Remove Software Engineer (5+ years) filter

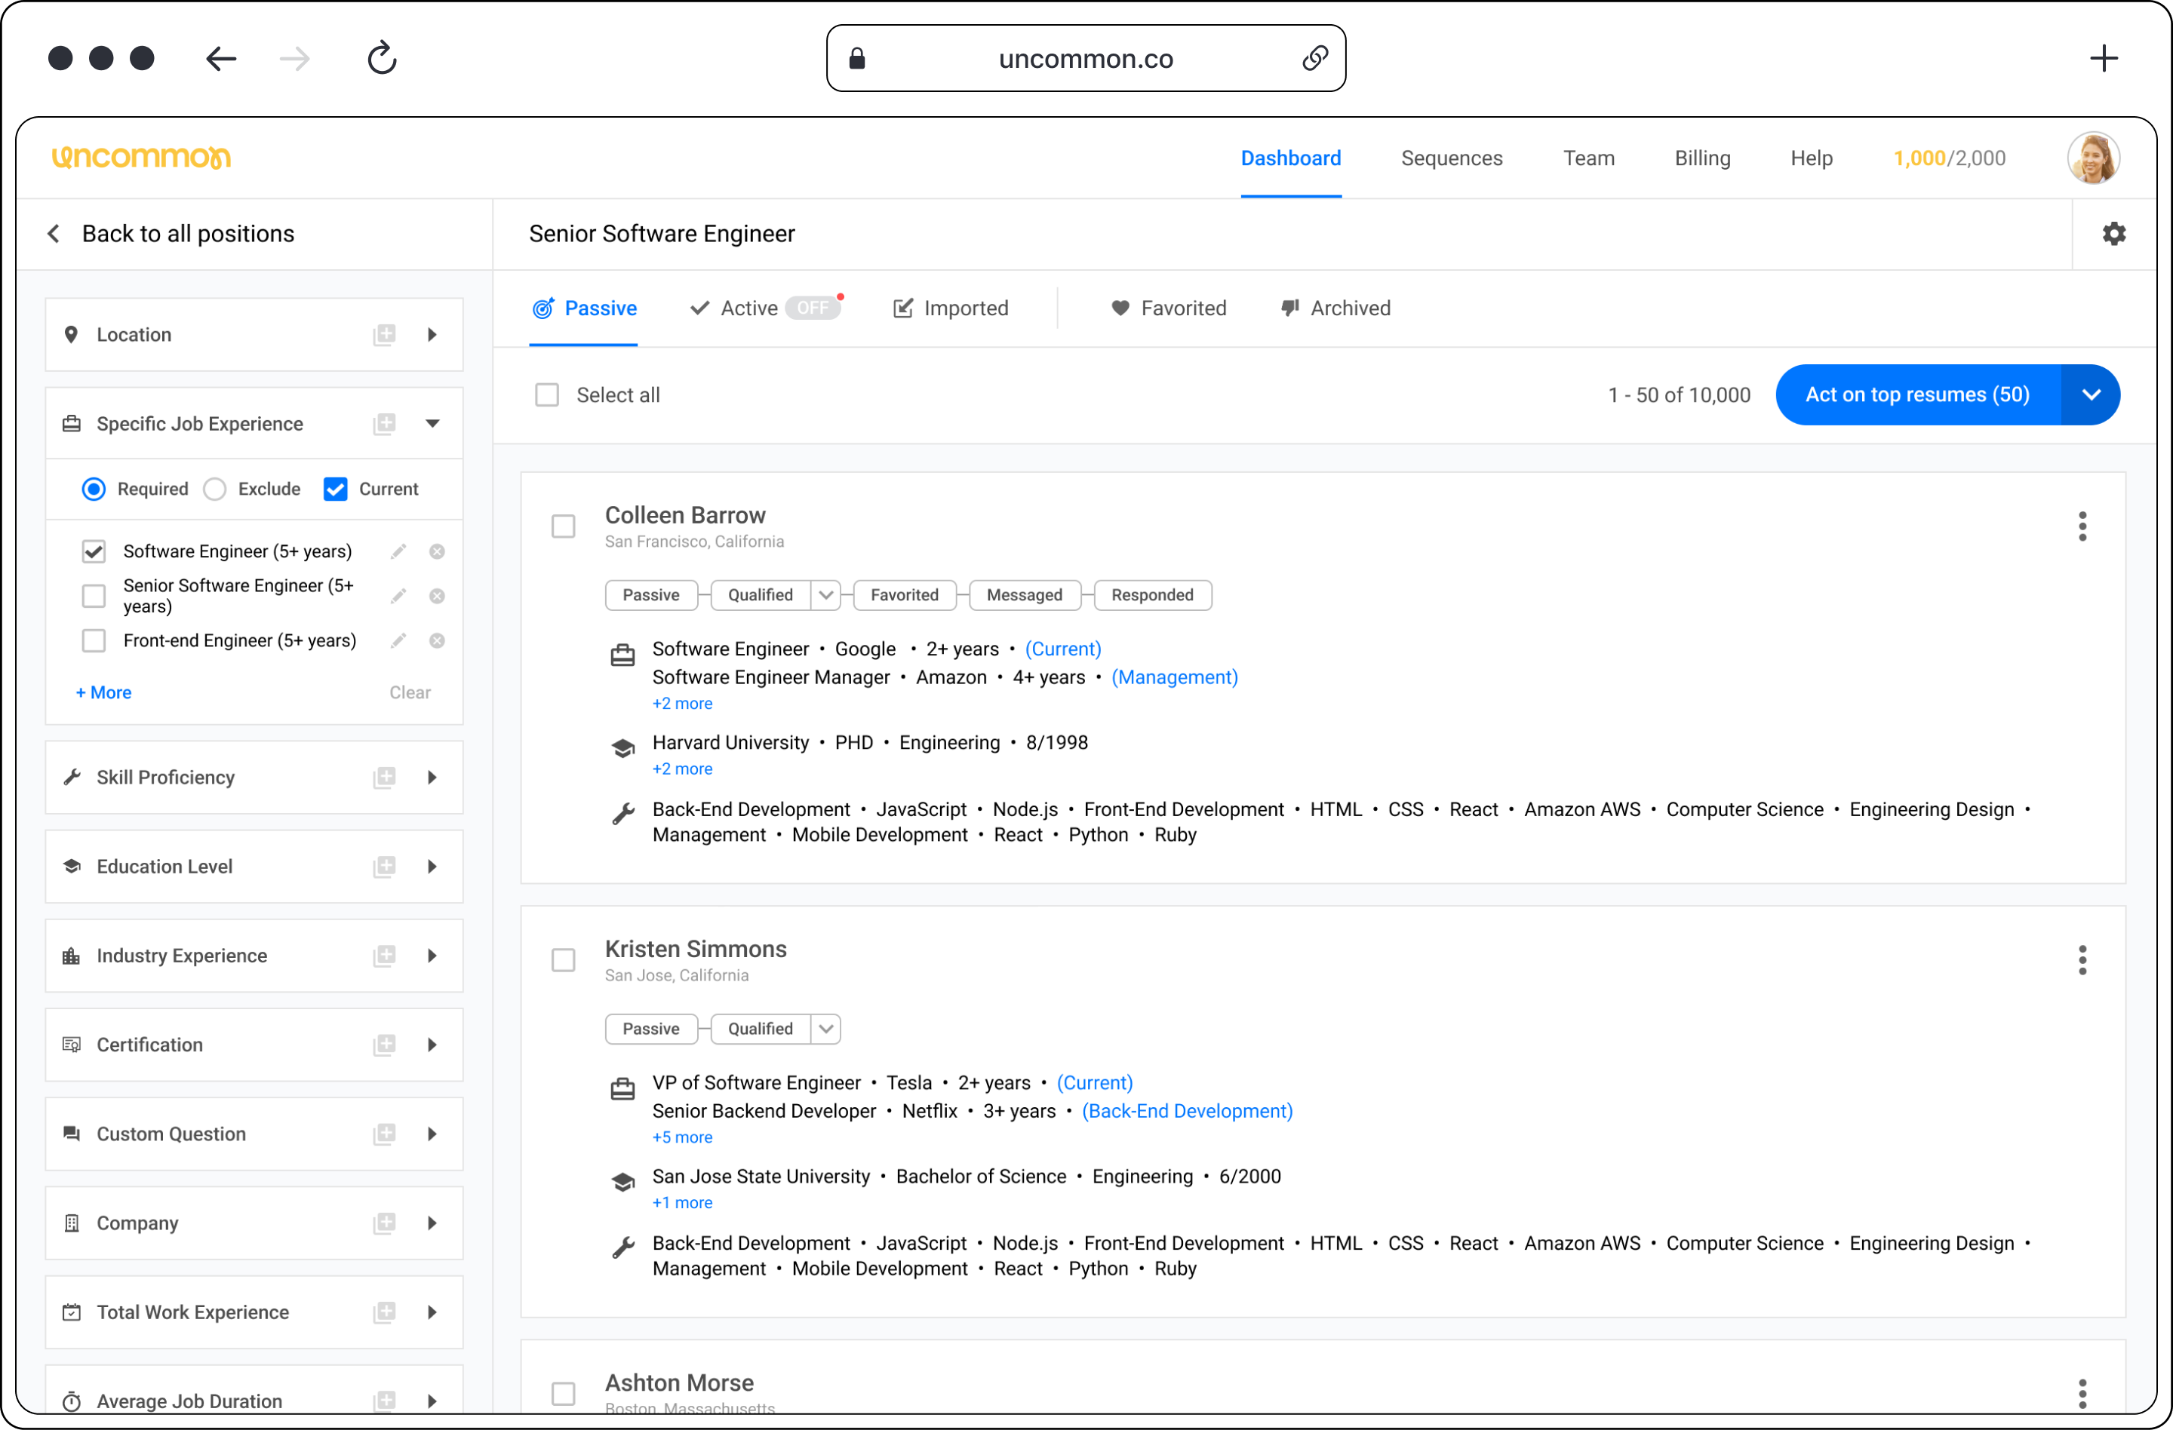(438, 551)
